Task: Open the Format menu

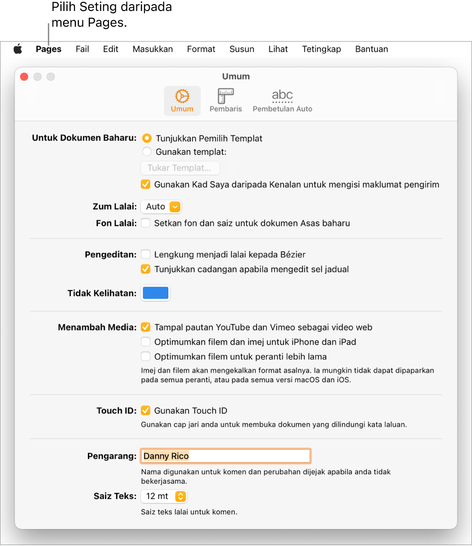Action: click(x=201, y=49)
